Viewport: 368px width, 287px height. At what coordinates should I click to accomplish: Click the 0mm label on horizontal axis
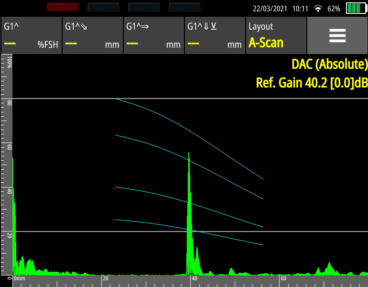click(19, 278)
